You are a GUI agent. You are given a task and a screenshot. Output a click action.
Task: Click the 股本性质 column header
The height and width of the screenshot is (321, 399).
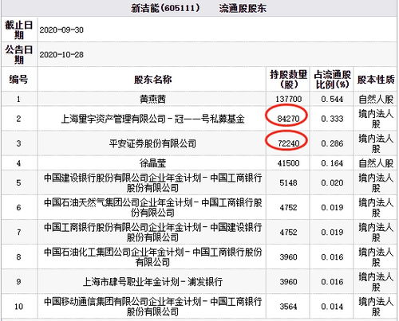click(x=376, y=80)
